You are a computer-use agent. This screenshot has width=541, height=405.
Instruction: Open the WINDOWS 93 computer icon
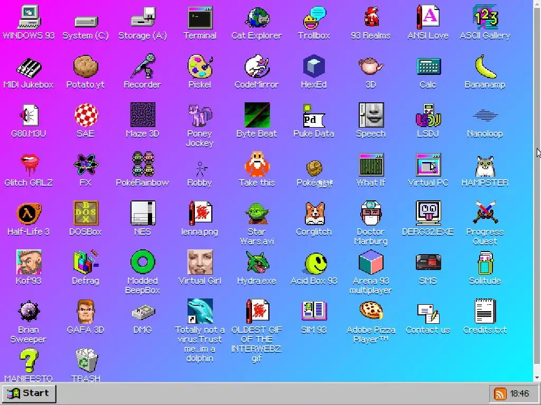(x=29, y=17)
